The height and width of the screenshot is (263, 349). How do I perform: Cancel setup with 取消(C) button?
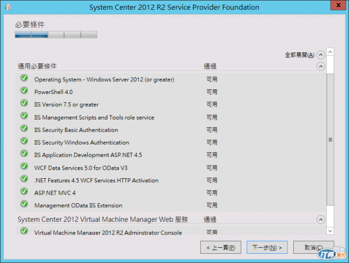pyautogui.click(x=314, y=247)
